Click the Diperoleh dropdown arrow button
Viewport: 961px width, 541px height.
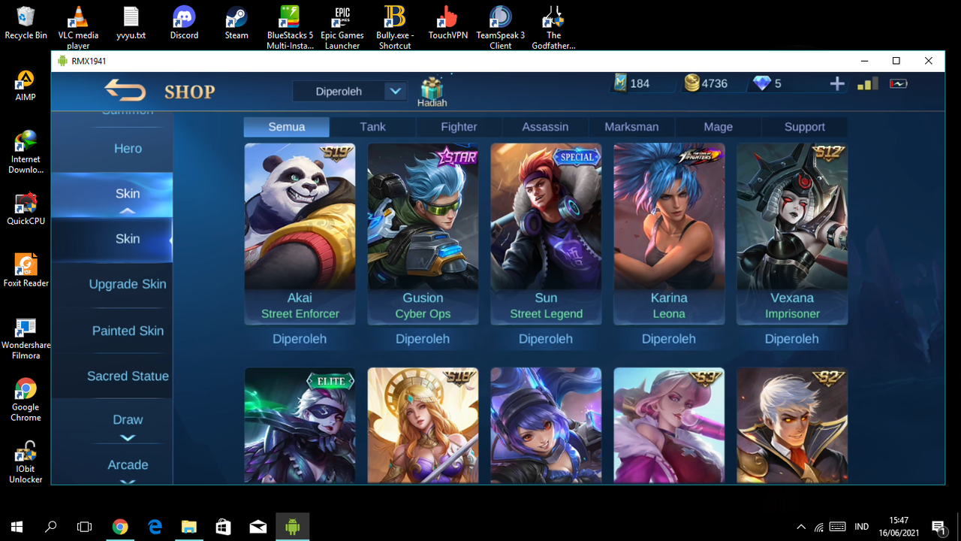(x=395, y=92)
